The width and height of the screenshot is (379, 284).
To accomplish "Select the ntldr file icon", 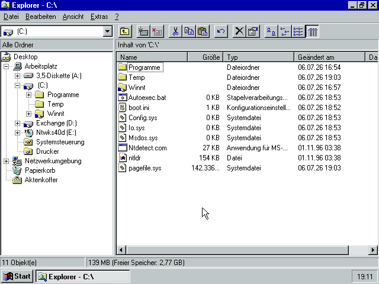I will click(123, 158).
